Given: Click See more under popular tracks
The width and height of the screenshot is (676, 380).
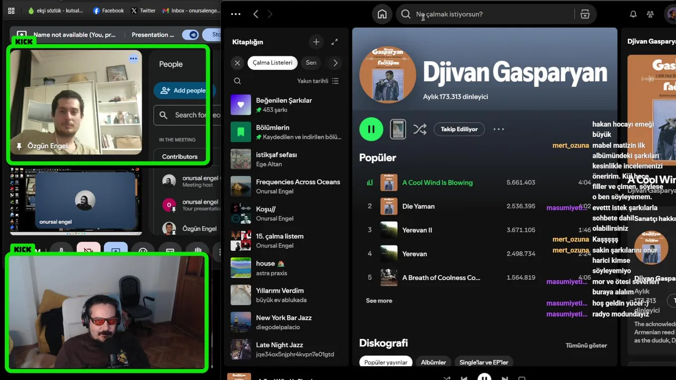Looking at the screenshot, I should 379,301.
